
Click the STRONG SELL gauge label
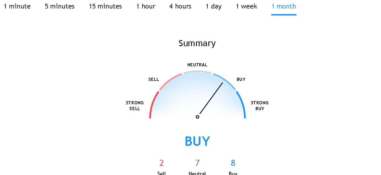135,105
